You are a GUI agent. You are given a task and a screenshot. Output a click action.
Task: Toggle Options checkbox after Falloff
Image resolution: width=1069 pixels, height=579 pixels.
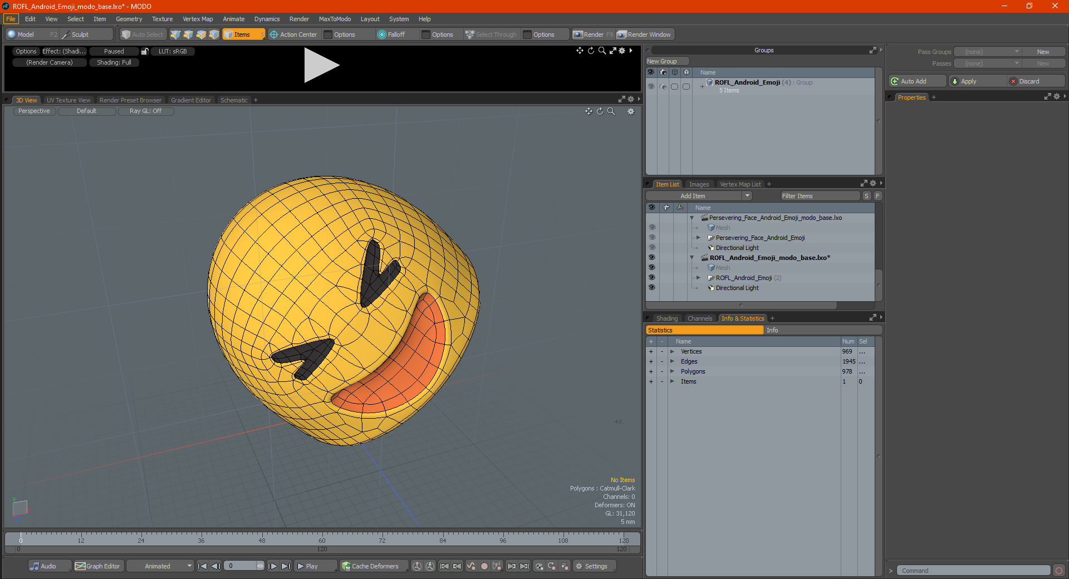(426, 35)
